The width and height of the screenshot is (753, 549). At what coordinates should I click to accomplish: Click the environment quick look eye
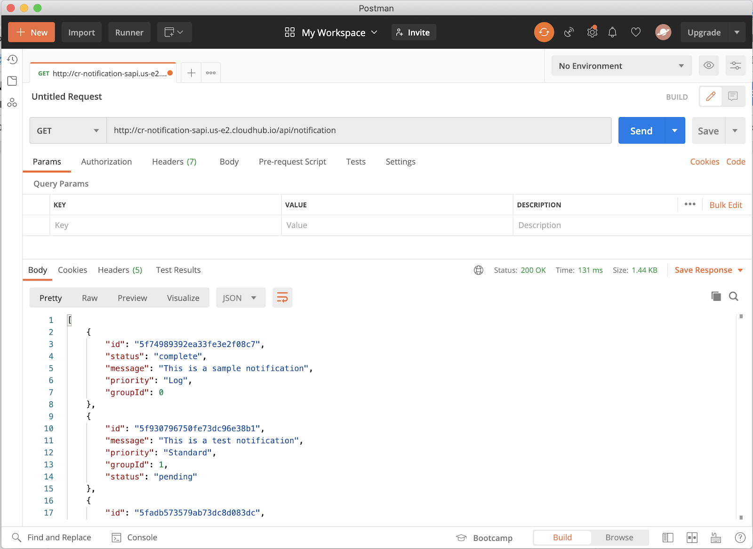pyautogui.click(x=708, y=66)
